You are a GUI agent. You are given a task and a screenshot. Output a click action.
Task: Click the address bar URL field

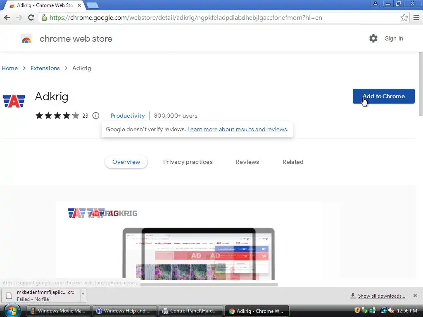(x=224, y=18)
